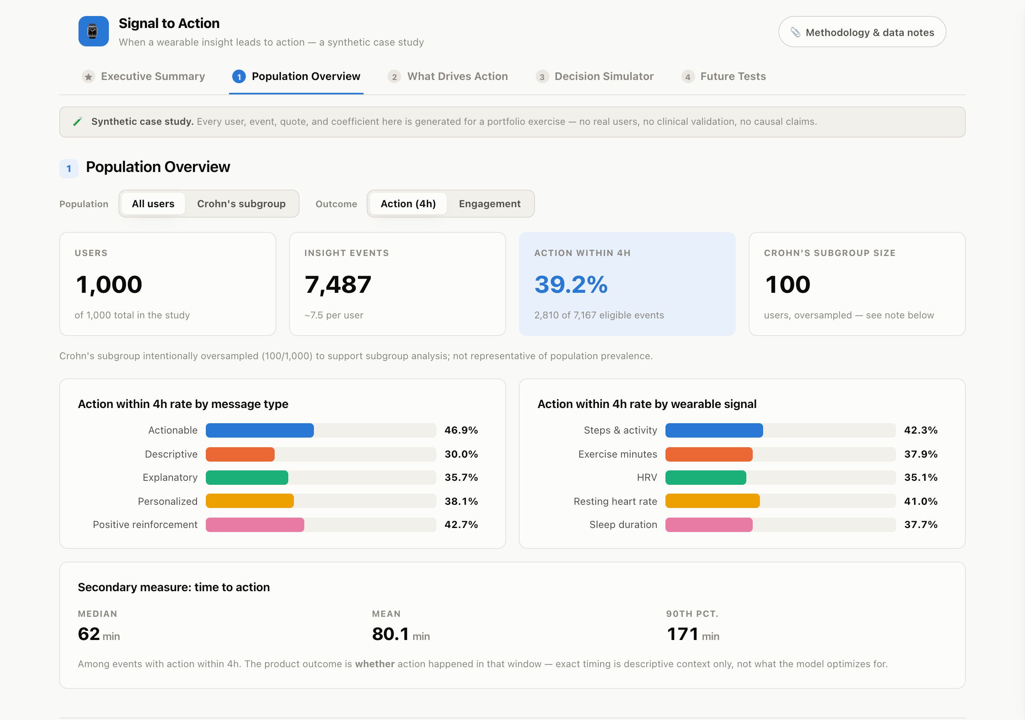Viewport: 1025px width, 720px height.
Task: Click the green Explanatory bar
Action: click(x=247, y=478)
